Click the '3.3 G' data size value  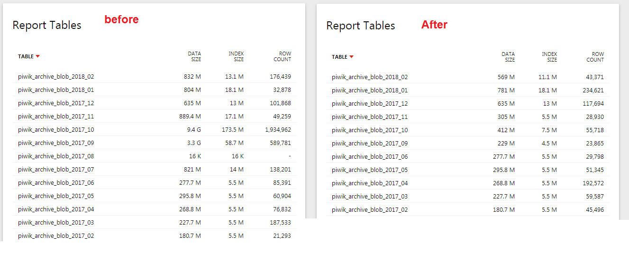pyautogui.click(x=193, y=143)
